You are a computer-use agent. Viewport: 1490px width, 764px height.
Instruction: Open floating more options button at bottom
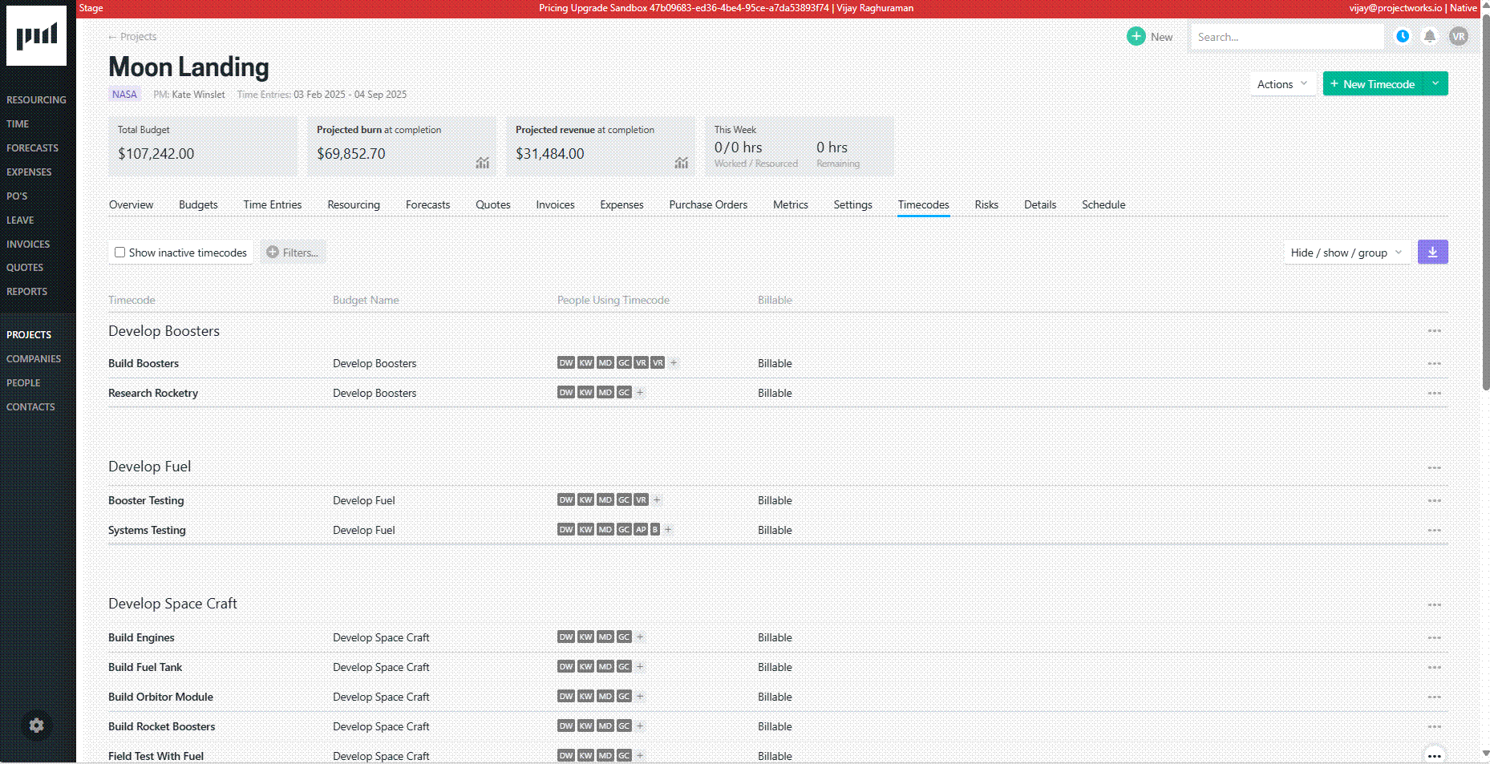[1434, 755]
